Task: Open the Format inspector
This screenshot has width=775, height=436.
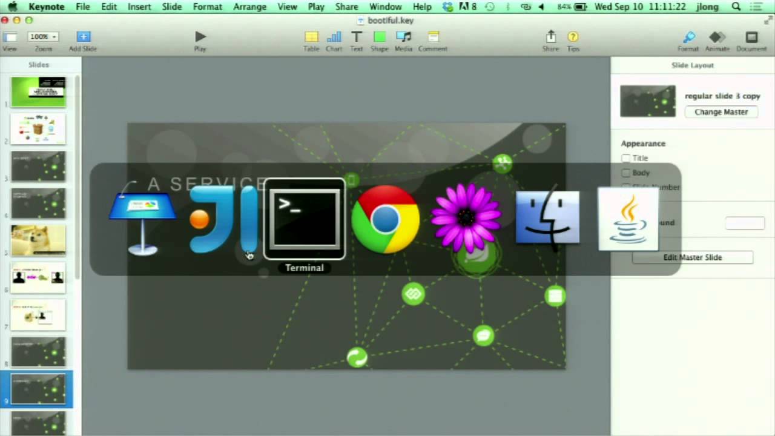Action: (x=688, y=38)
